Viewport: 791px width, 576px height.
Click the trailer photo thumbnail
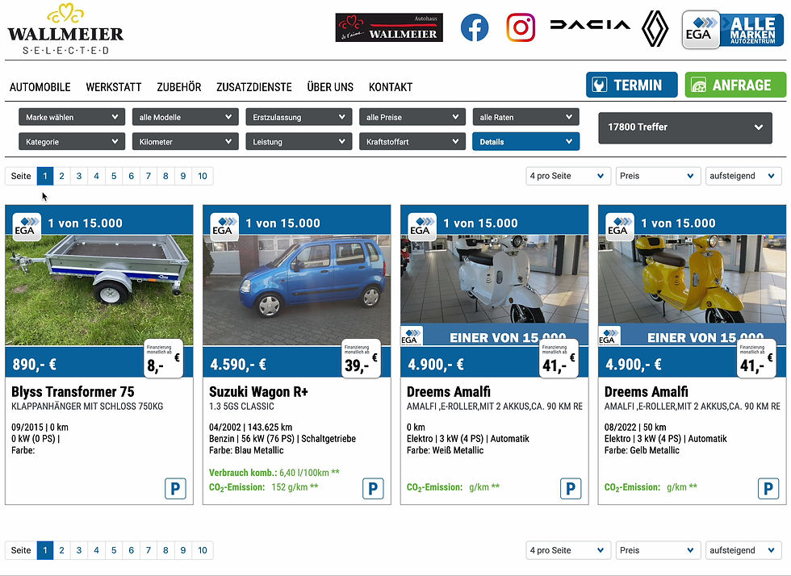pyautogui.click(x=98, y=290)
